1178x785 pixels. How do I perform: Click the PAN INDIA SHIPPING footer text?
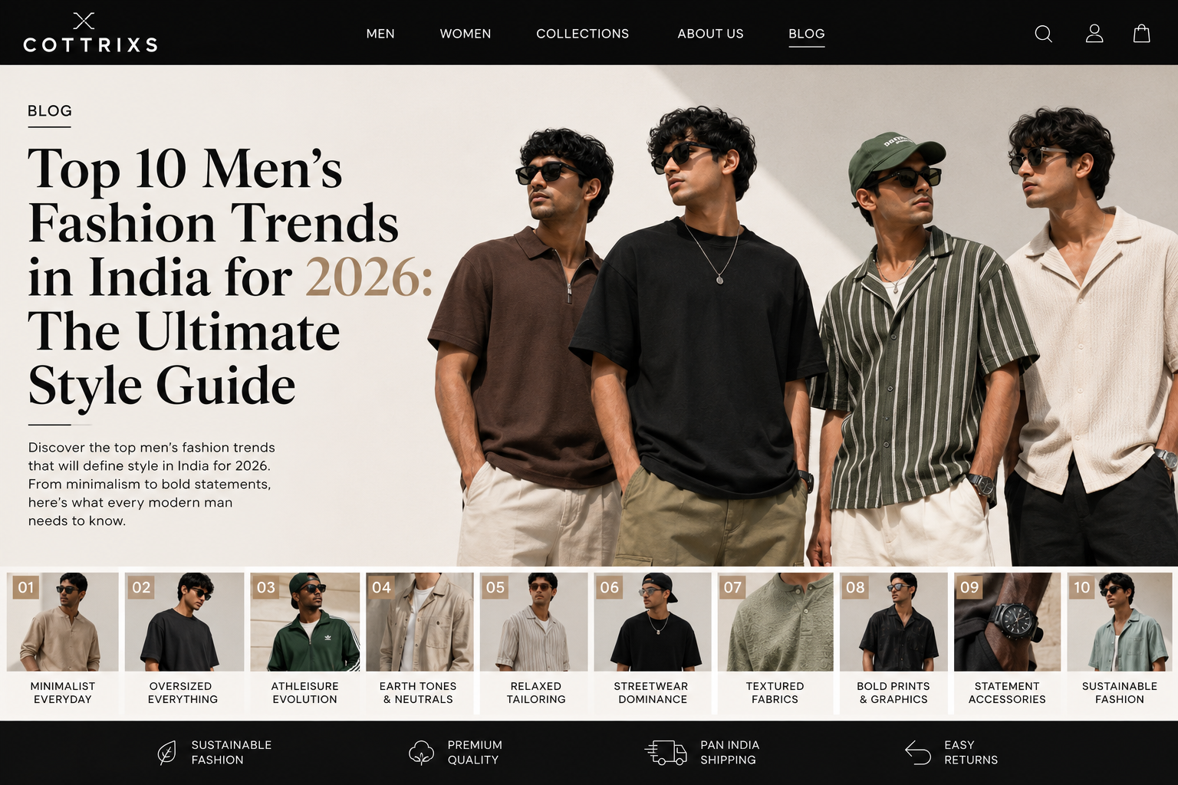click(729, 753)
